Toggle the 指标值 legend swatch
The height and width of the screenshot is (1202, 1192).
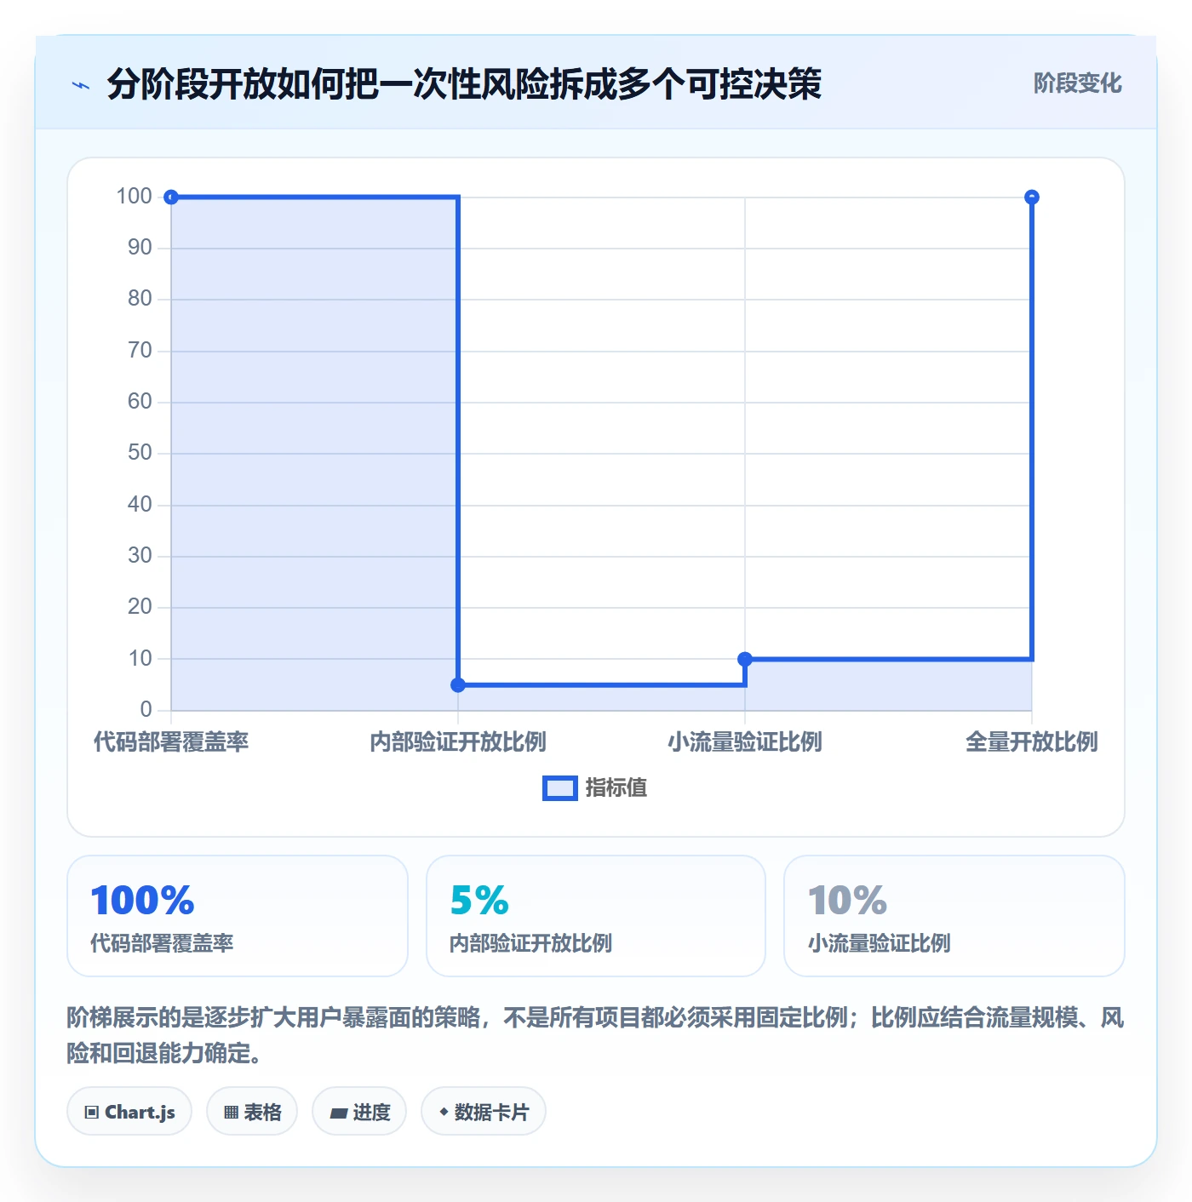pyautogui.click(x=560, y=788)
